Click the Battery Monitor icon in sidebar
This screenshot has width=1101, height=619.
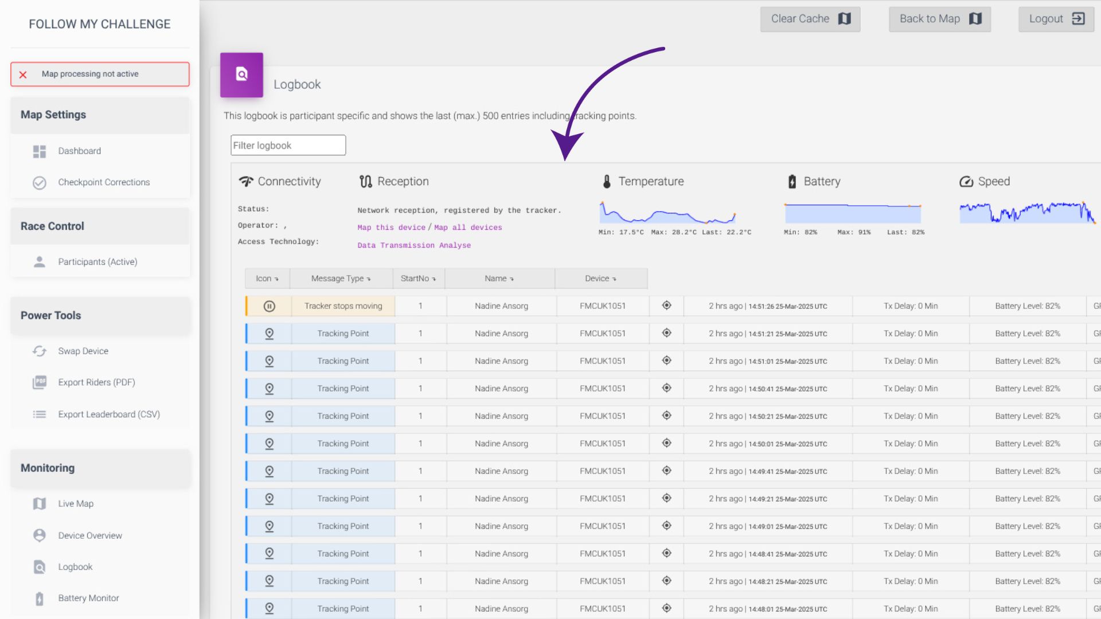(39, 598)
